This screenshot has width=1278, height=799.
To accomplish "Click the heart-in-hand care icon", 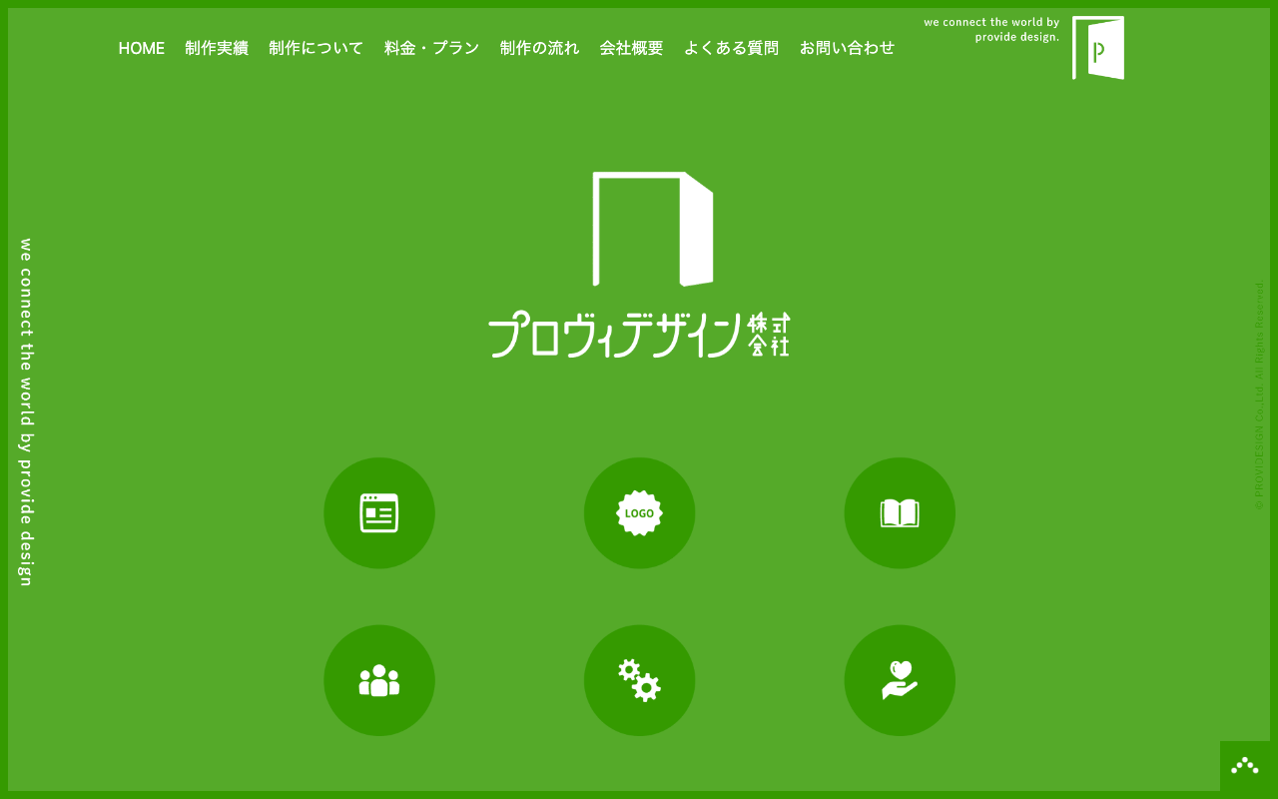I will pos(900,680).
